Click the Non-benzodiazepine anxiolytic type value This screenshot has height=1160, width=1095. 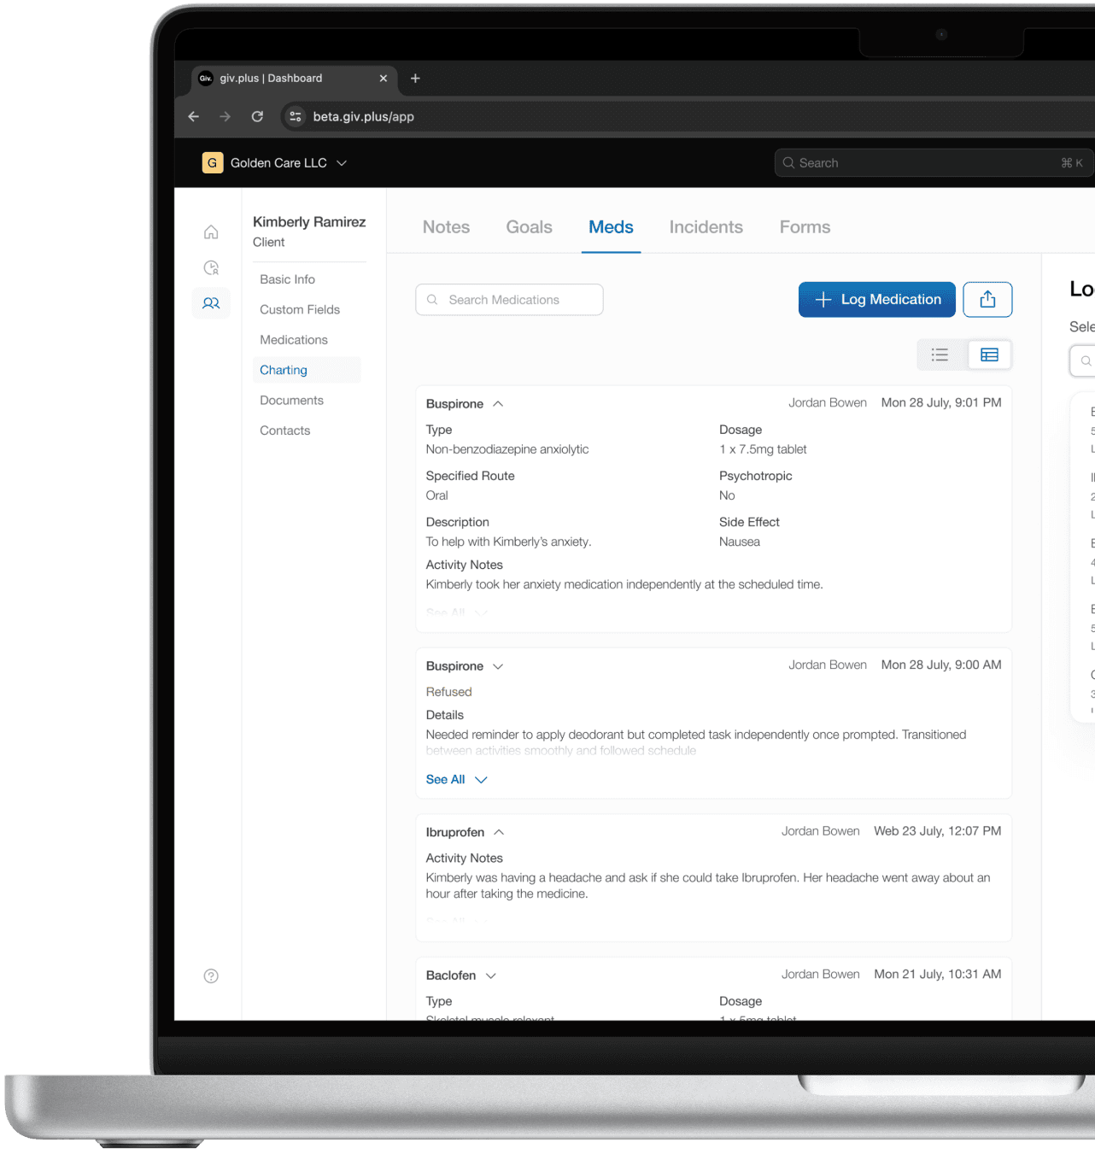pos(507,449)
